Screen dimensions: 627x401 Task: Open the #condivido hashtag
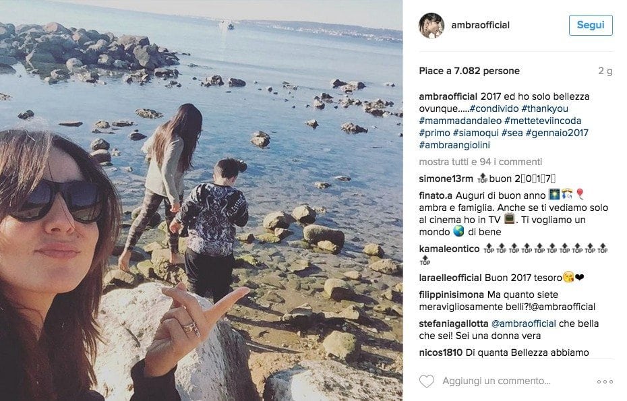494,109
